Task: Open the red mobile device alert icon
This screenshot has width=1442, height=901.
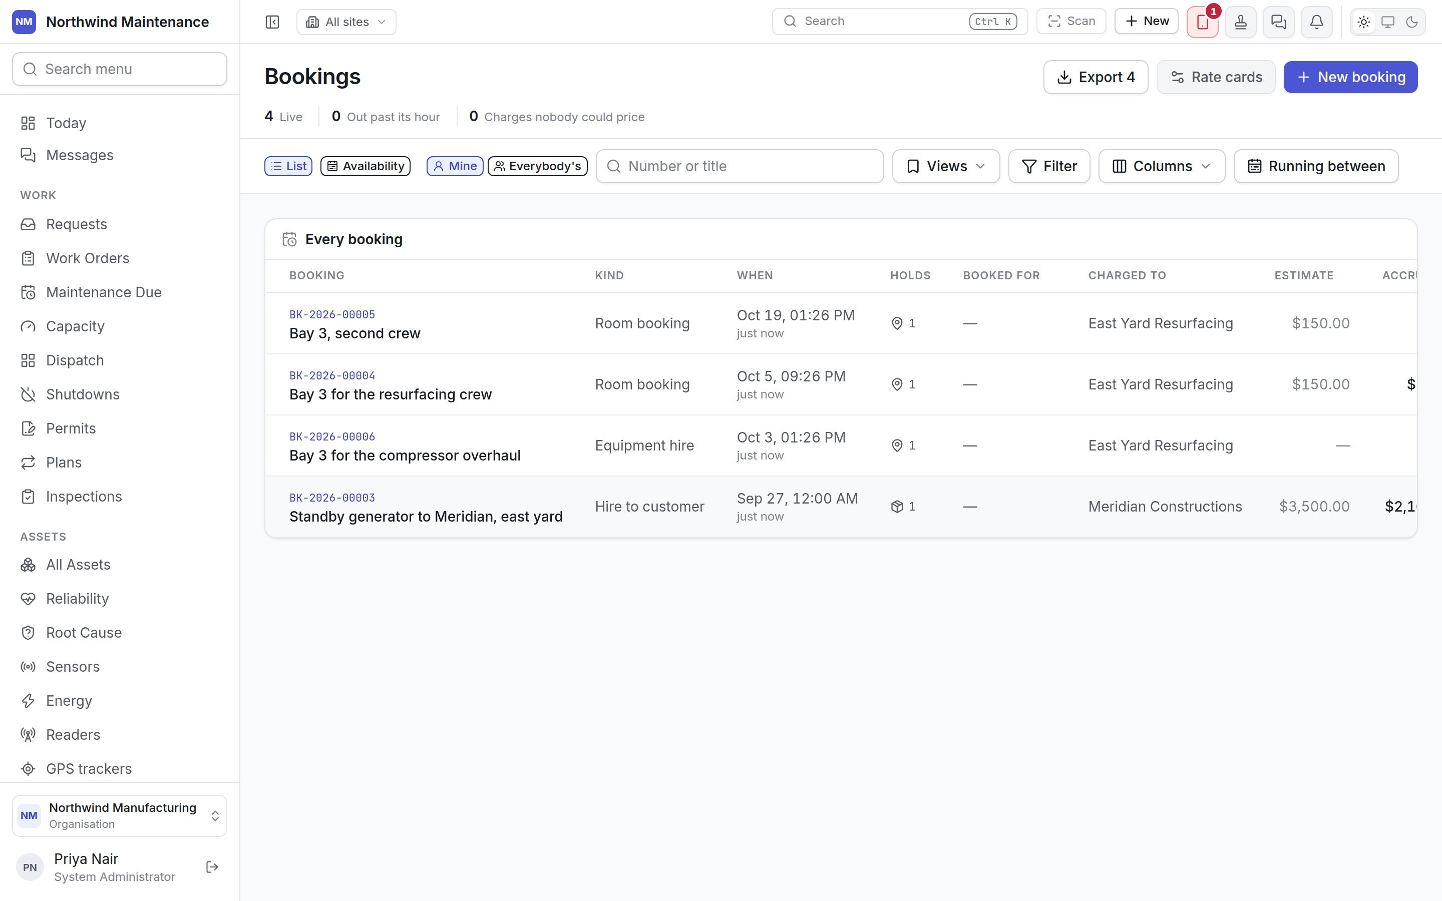Action: click(x=1202, y=22)
